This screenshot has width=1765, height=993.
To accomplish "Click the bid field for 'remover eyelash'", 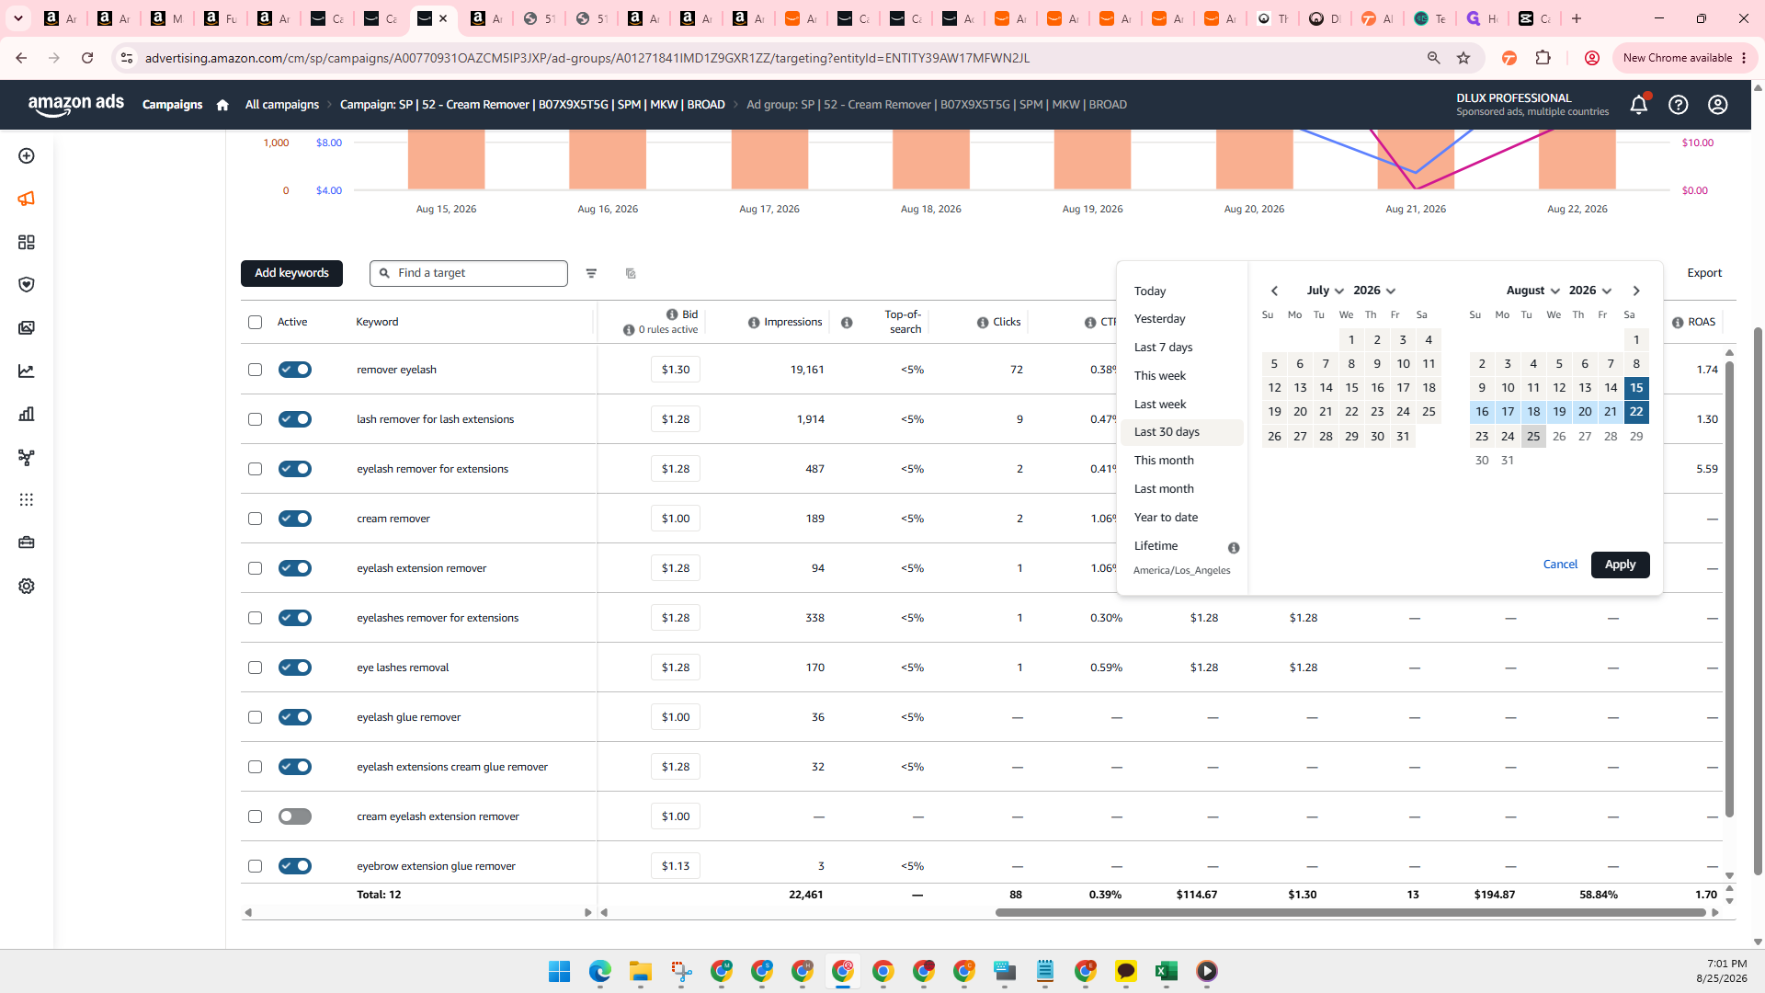I will click(x=676, y=370).
